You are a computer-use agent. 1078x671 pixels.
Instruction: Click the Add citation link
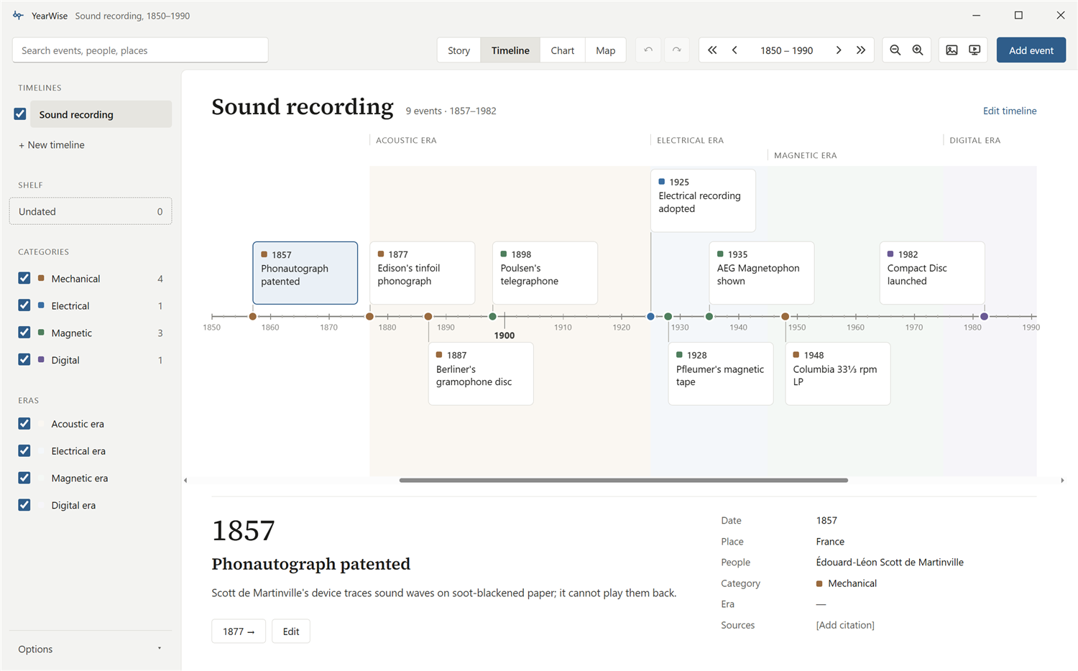[845, 625]
